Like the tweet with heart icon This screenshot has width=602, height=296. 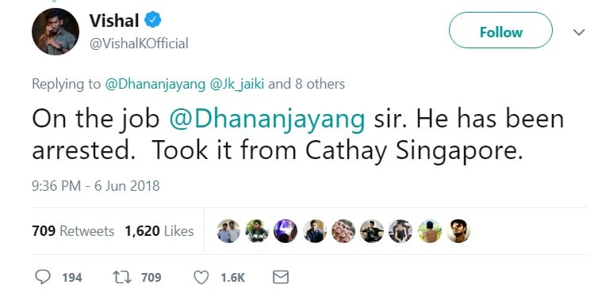point(201,277)
